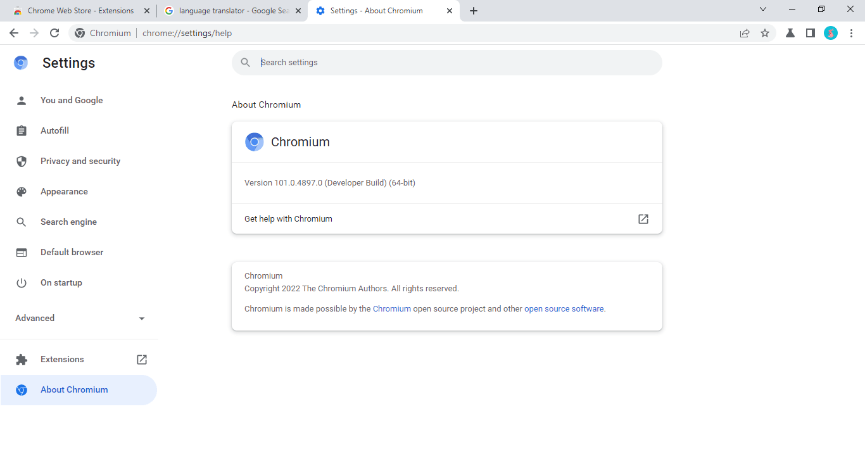The height and width of the screenshot is (461, 865).
Task: Open the tab search dropdown arrow
Action: [x=763, y=9]
